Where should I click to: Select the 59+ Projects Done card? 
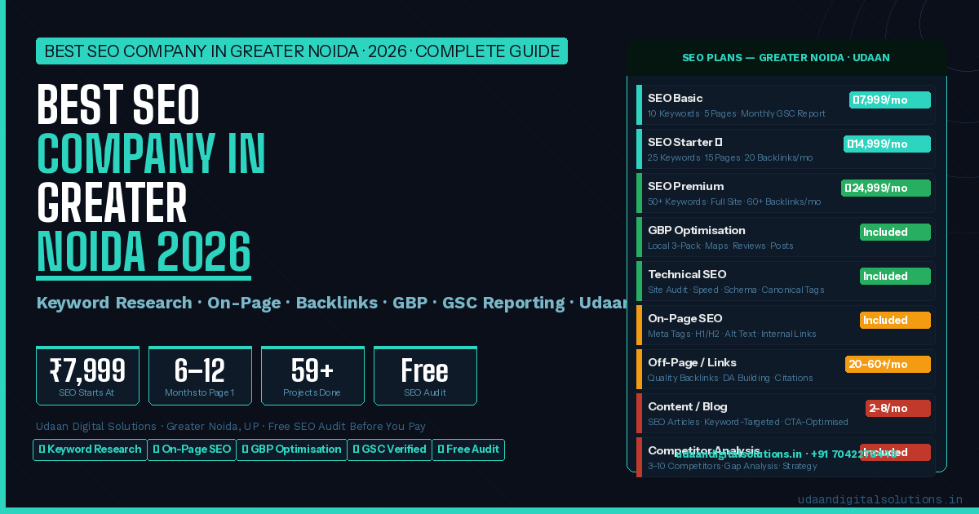pyautogui.click(x=312, y=376)
